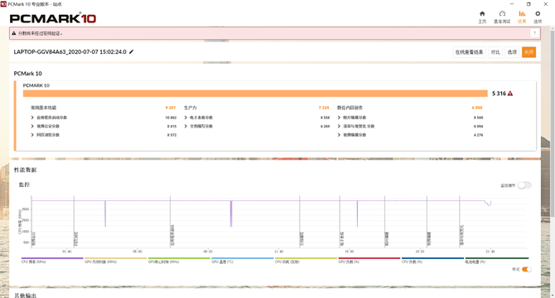Open the Benchmarks (基准测试) gauge icon
Image resolution: width=555 pixels, height=298 pixels.
click(502, 17)
